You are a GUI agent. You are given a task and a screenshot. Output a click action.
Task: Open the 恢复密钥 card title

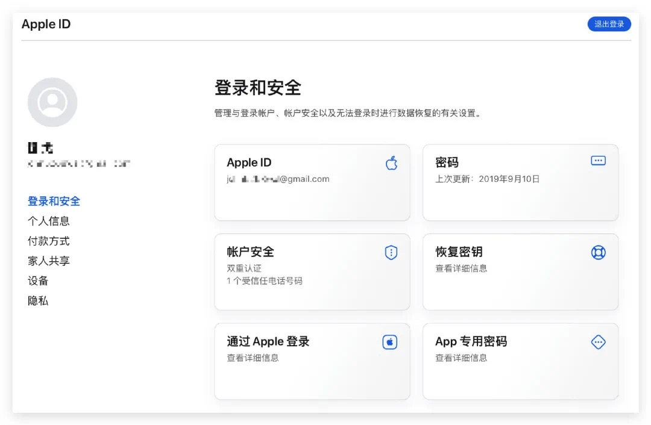coord(459,252)
